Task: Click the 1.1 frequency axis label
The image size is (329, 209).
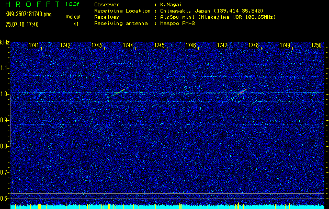Action: [4, 68]
